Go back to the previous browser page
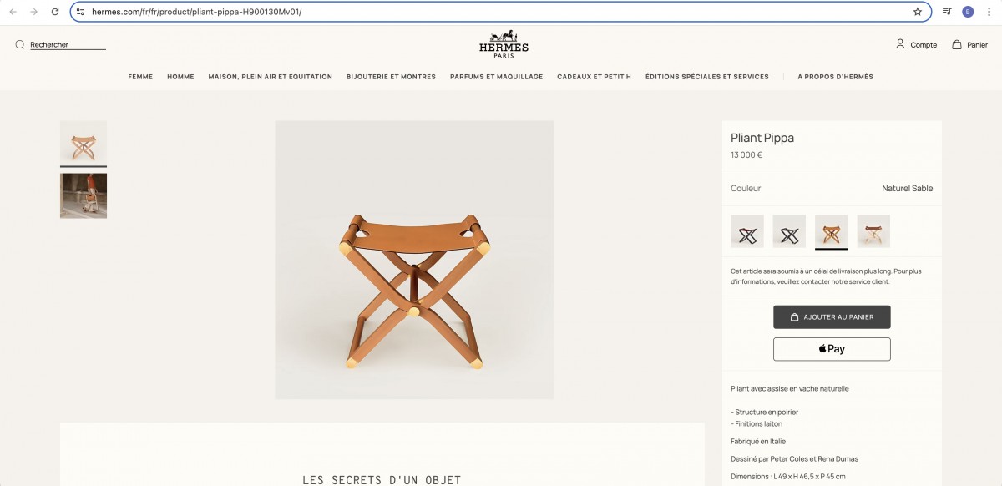 click(13, 12)
